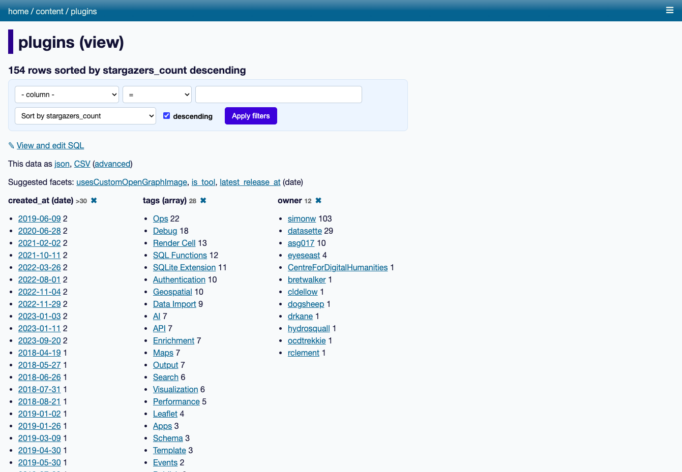The image size is (682, 472).
Task: Expand the Sort by stargazers_count dropdown
Action: [x=85, y=116]
